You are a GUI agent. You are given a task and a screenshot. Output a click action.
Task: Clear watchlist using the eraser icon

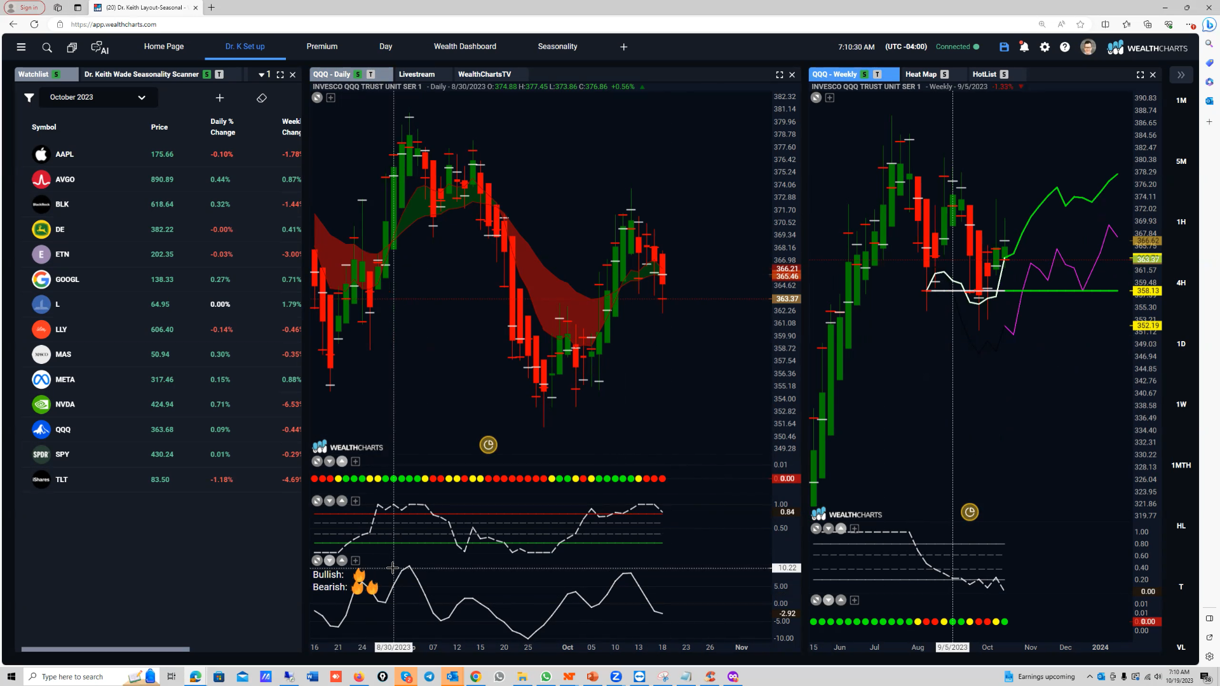click(262, 98)
